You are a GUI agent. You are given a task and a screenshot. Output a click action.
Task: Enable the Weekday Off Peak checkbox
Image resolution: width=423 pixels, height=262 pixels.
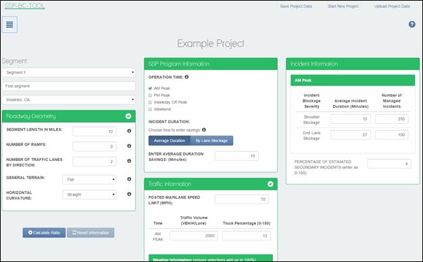coord(150,102)
